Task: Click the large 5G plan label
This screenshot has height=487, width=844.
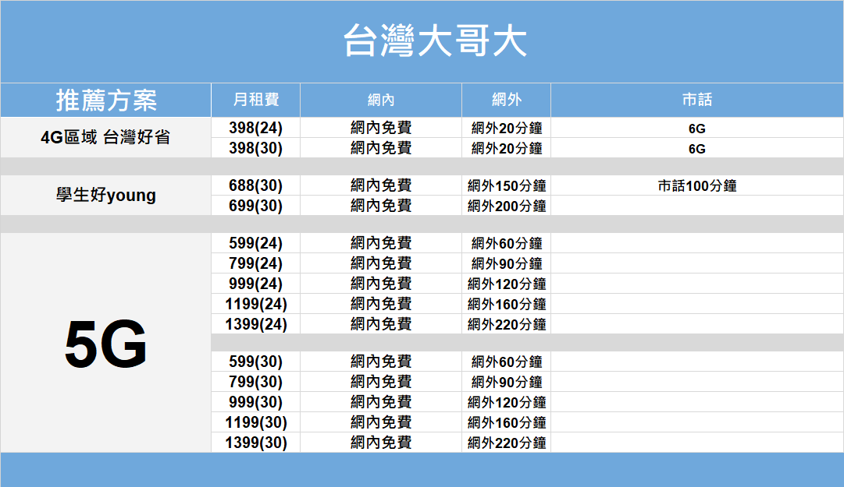Action: [105, 344]
